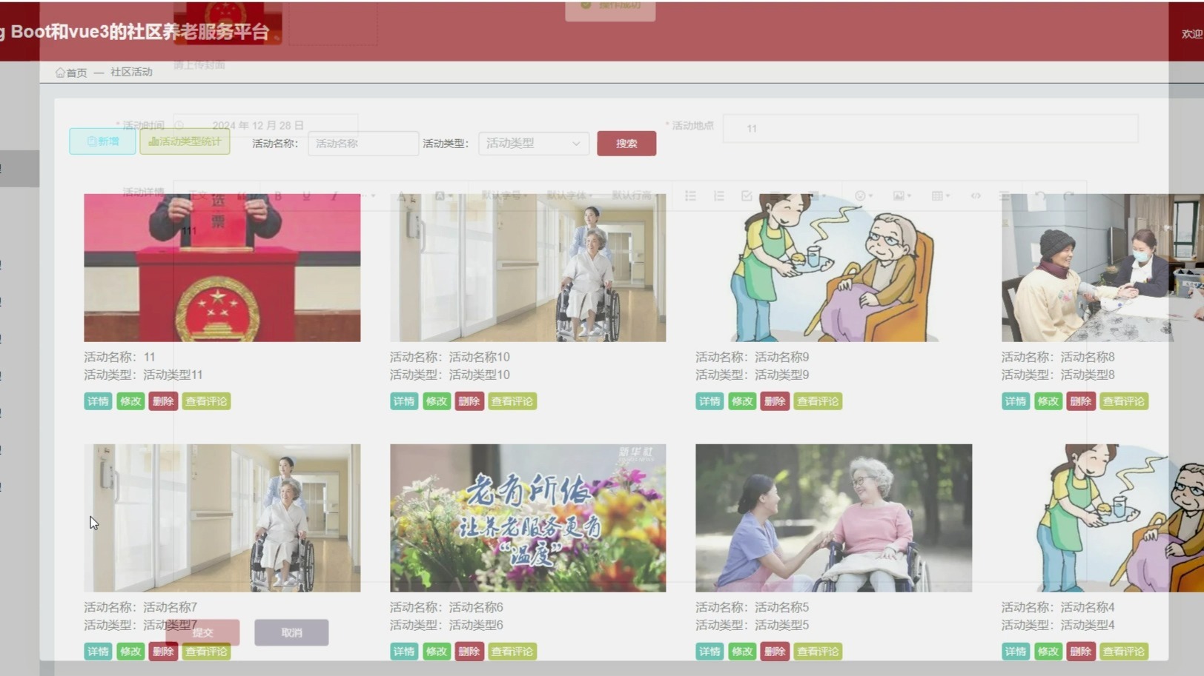Screen dimensions: 1204x676
Task: Click text 活动类型: 活动类型8
Action: (1058, 375)
